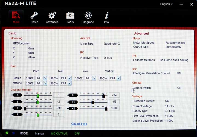
Task: Click the channel X1 slider handle
Action: tap(93, 102)
